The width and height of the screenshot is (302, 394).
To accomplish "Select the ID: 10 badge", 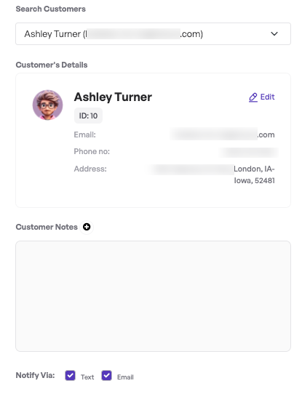I will (x=88, y=116).
